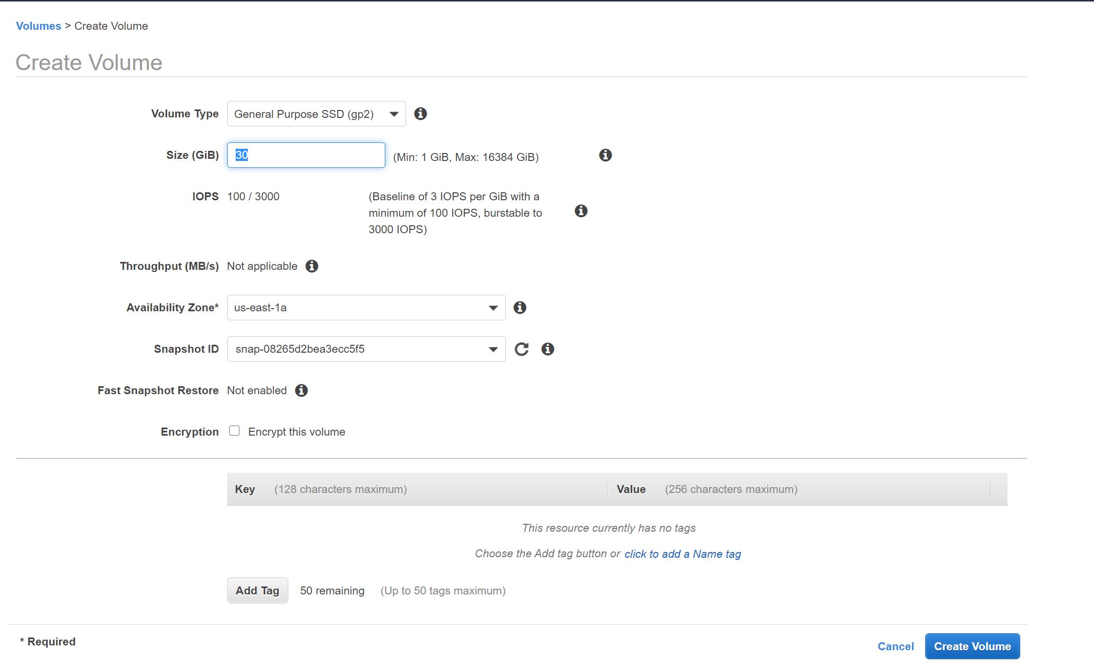The image size is (1094, 672).
Task: Select Create Volume page title
Action: (89, 62)
